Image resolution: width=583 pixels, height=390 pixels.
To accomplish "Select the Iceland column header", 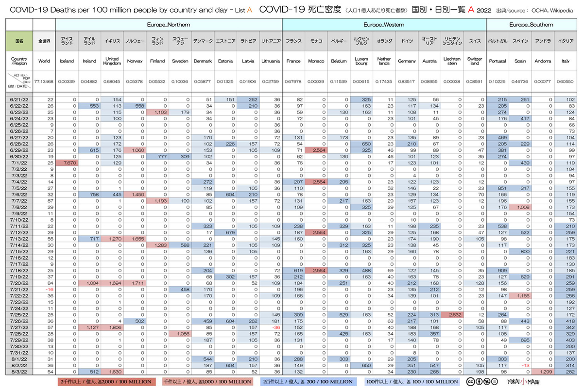I will tap(67, 62).
